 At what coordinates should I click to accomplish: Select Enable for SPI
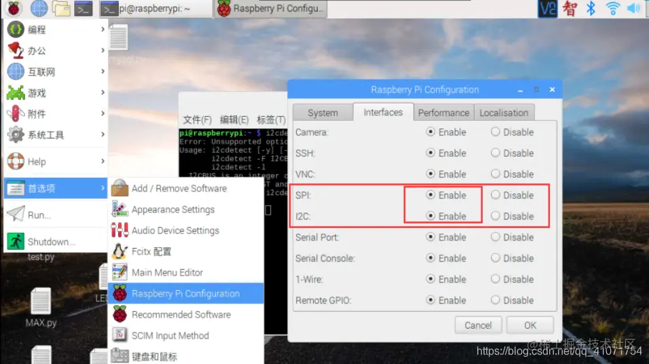430,195
